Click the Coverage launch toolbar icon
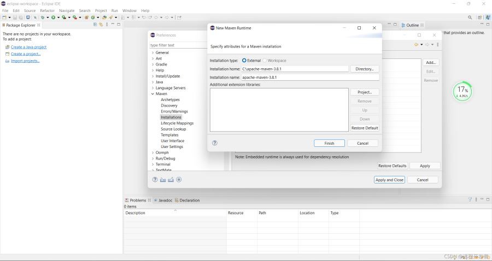Image resolution: width=492 pixels, height=261 pixels. 64,17
